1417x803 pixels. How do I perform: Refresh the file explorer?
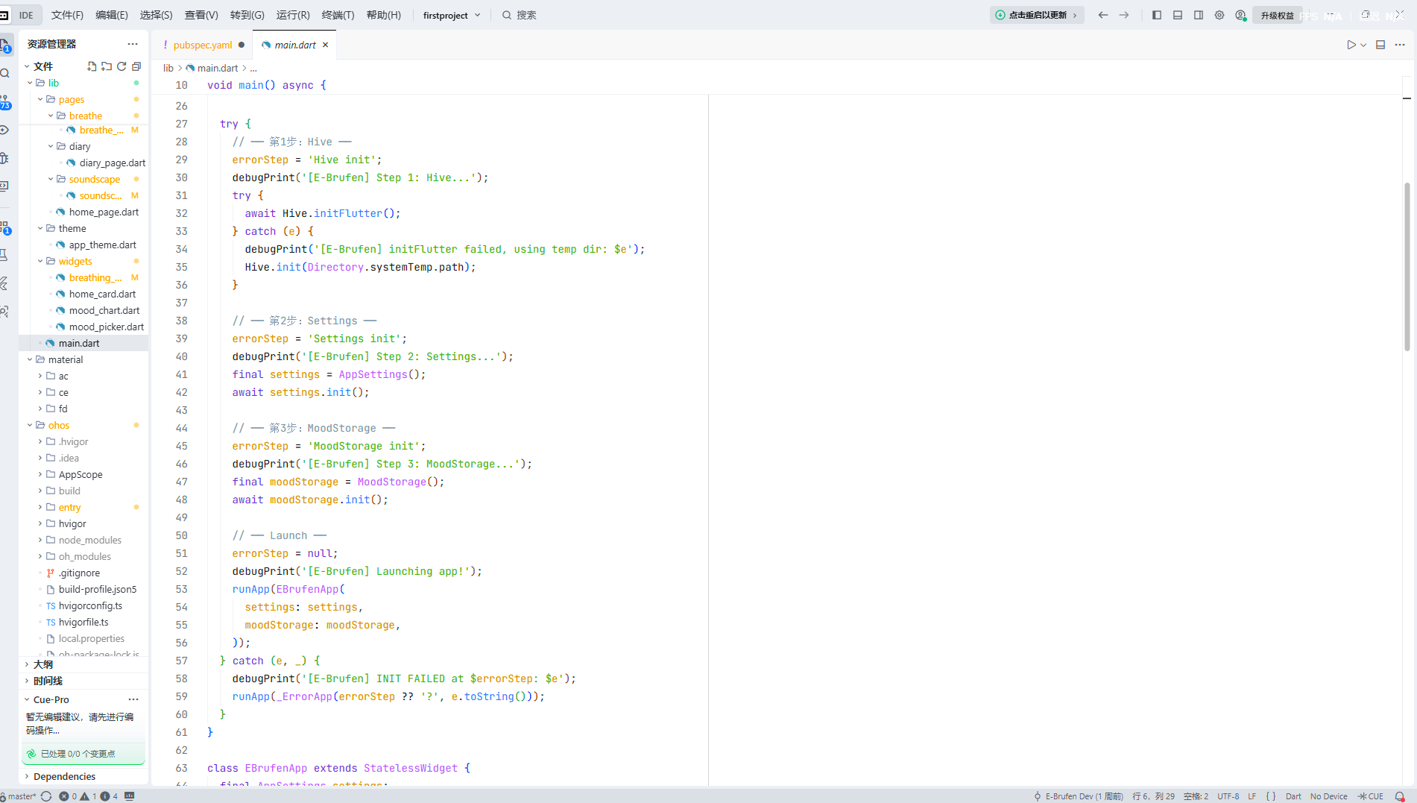tap(121, 66)
